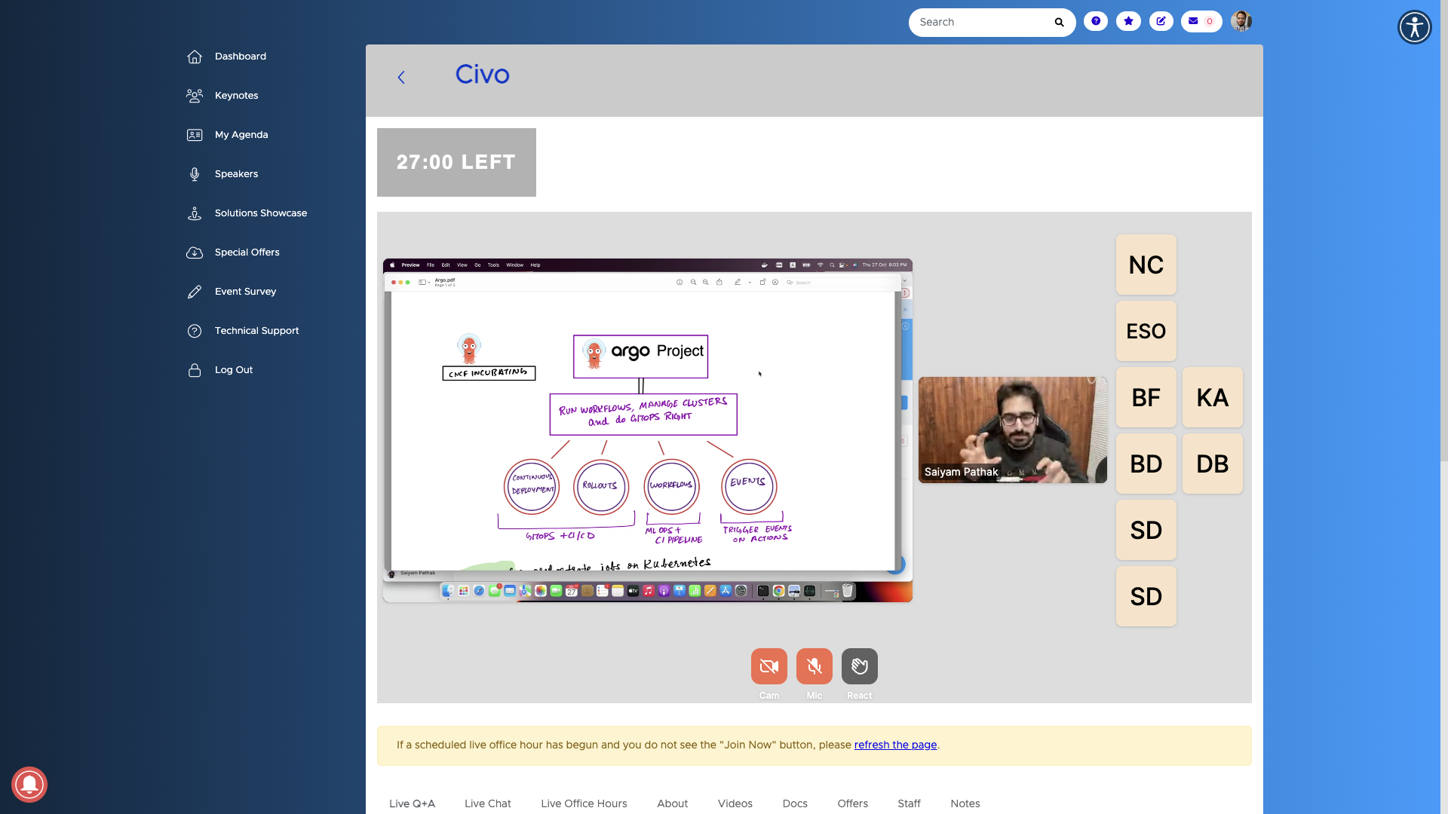Toggle the camera off button
The height and width of the screenshot is (814, 1448).
click(768, 665)
